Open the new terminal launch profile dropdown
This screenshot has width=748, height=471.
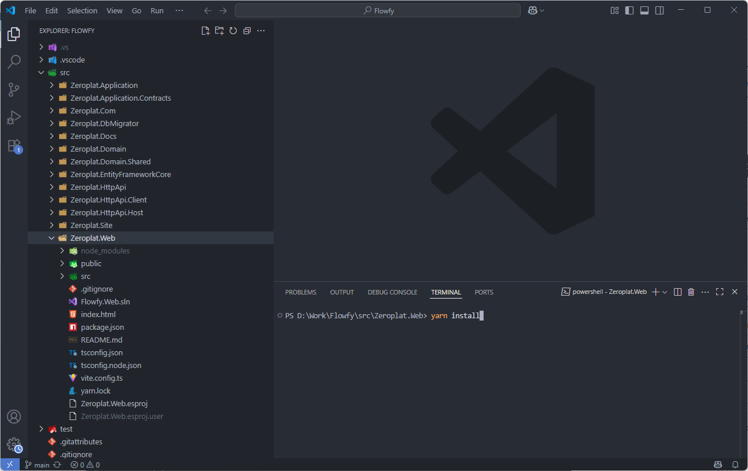coord(665,292)
